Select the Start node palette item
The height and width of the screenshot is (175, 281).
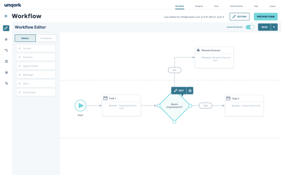point(36,83)
